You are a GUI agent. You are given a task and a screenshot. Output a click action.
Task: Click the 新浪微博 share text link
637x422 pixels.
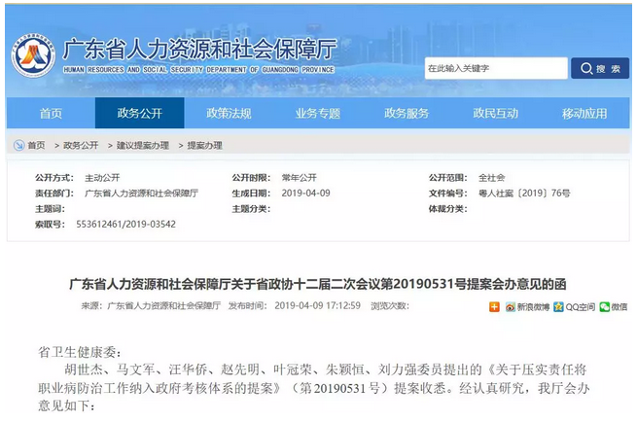533,307
